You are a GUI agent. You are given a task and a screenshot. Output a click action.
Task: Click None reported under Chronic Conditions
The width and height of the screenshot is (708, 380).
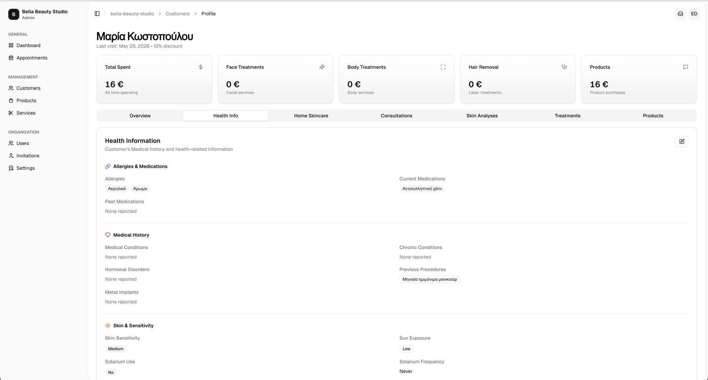(415, 257)
